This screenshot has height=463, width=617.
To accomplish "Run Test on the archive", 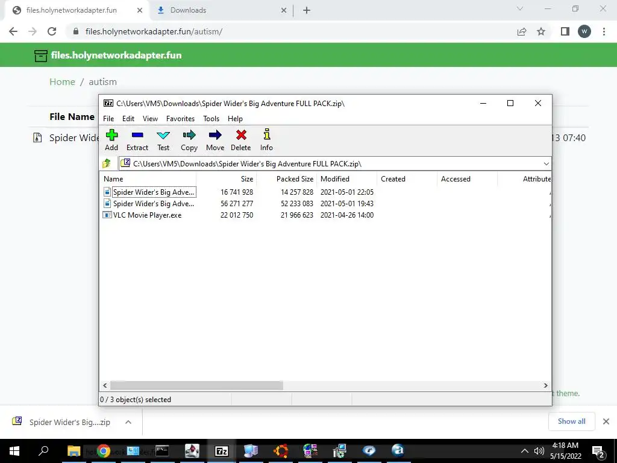I will pyautogui.click(x=163, y=140).
